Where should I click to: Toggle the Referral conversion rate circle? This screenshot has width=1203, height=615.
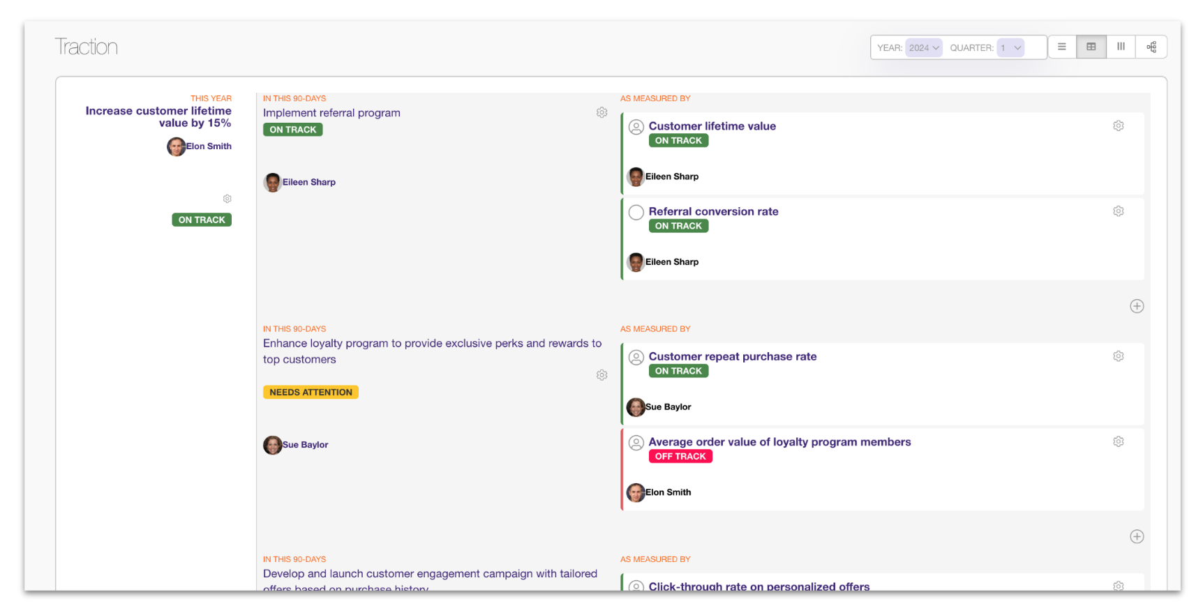point(636,213)
